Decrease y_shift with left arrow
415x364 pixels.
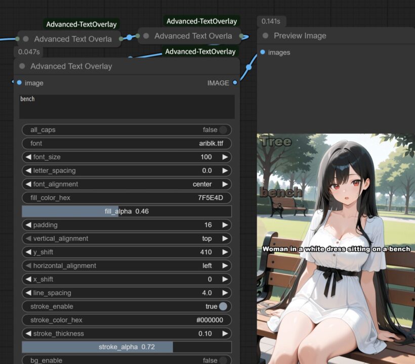click(x=28, y=252)
